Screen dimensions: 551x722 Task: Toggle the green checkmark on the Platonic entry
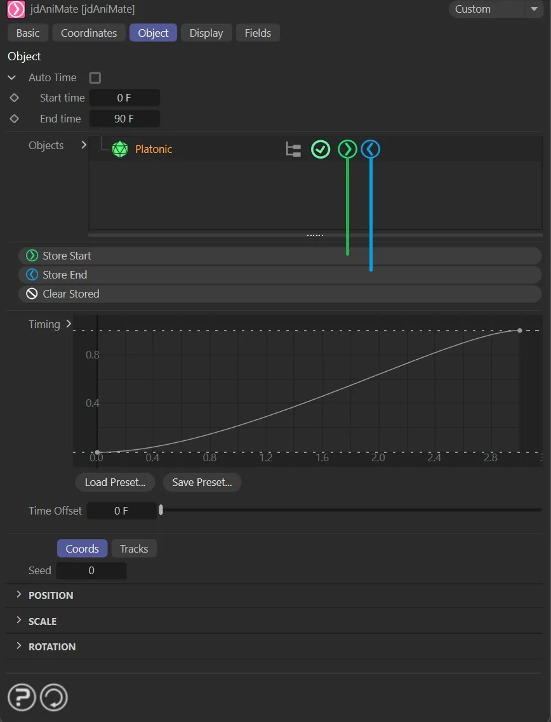(x=321, y=149)
